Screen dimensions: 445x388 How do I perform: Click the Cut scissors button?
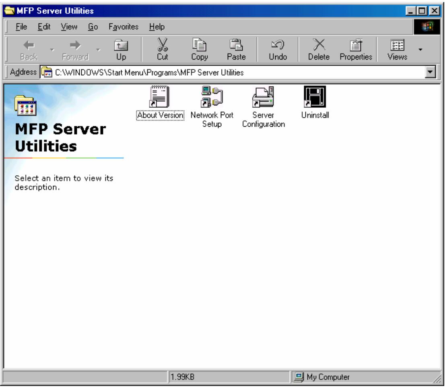162,49
